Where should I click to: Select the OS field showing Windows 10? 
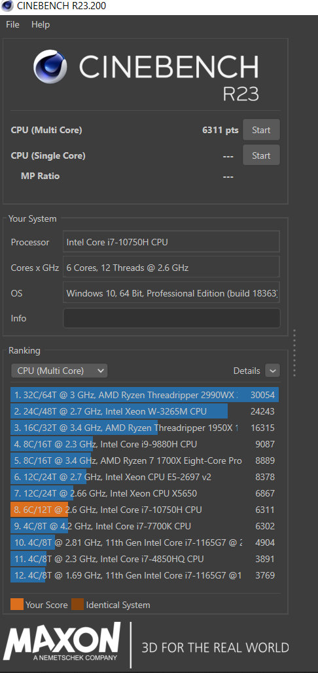(x=171, y=293)
